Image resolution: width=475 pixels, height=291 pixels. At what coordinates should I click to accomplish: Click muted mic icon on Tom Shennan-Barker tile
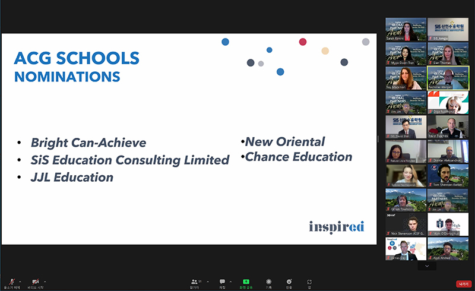430,185
